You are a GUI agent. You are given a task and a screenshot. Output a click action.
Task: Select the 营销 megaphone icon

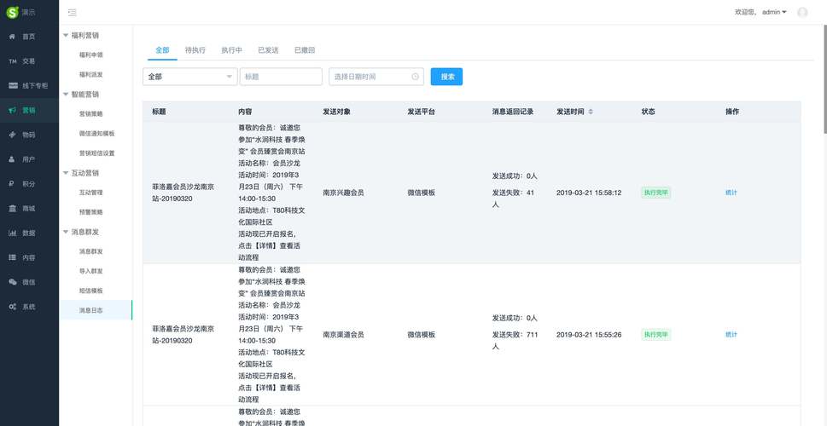[12, 111]
